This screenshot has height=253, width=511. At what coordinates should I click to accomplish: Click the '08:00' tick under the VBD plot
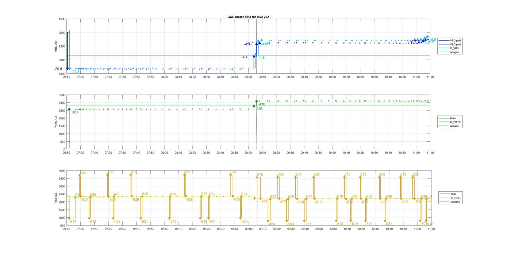pyautogui.click(x=164, y=77)
